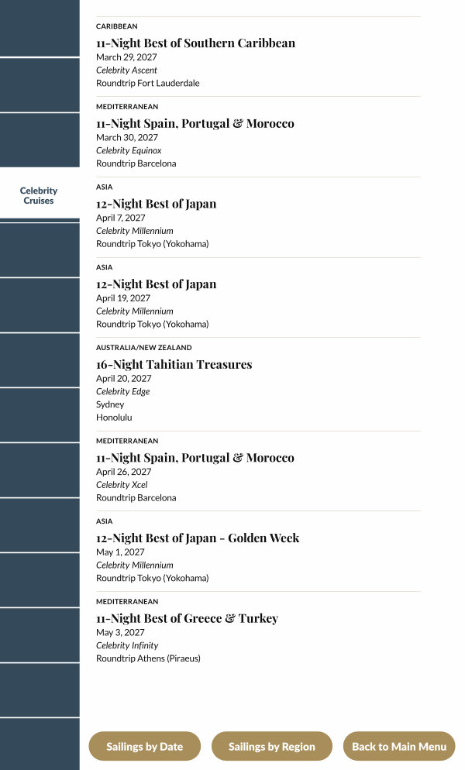This screenshot has height=770, width=465.
Task: Click the Australia/New Zealand region label
Action: point(144,348)
